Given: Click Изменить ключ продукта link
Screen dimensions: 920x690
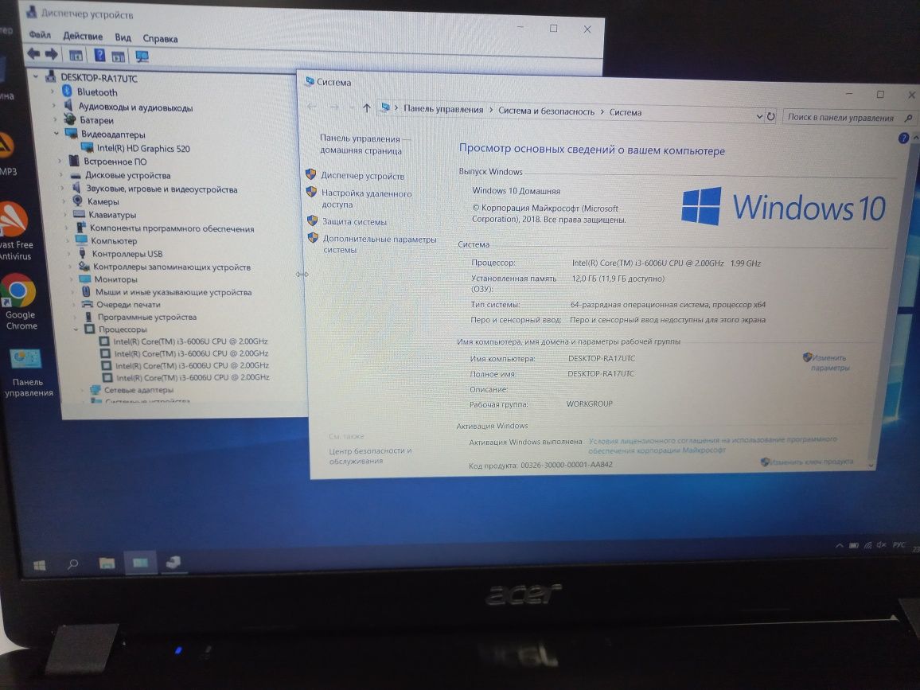Looking at the screenshot, I should pyautogui.click(x=812, y=462).
